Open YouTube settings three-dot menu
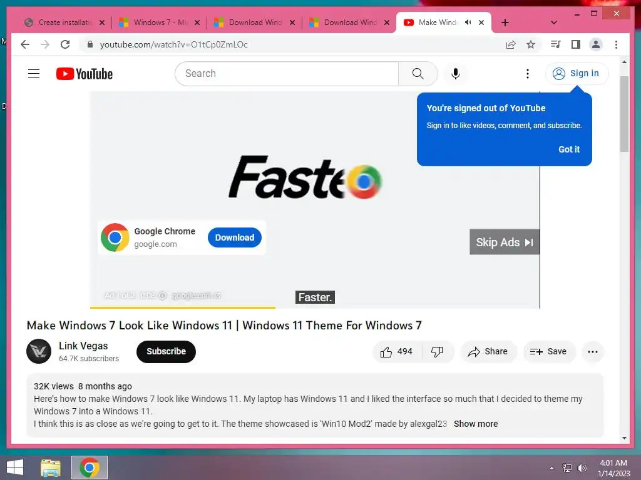 (x=527, y=74)
